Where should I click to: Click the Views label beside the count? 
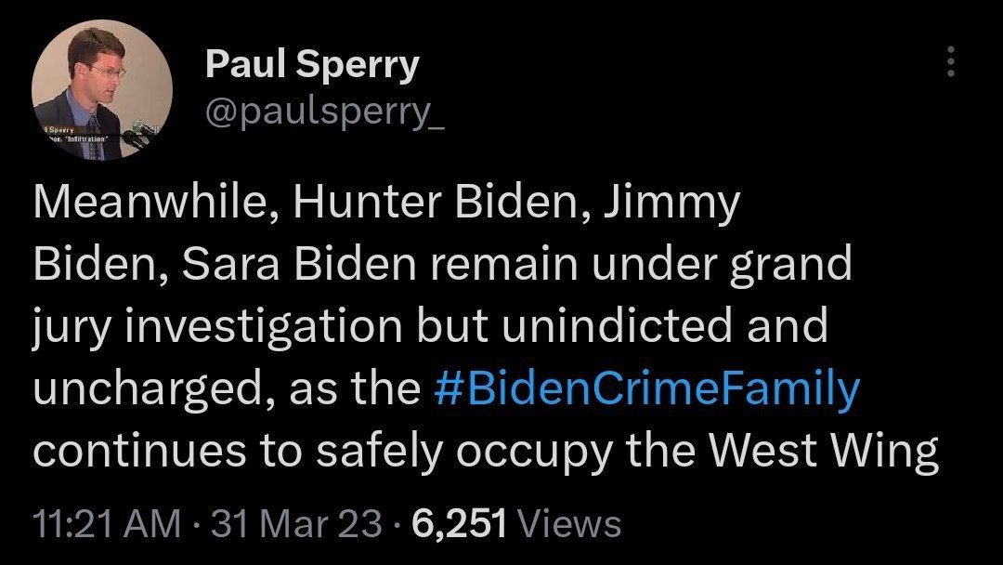click(x=568, y=524)
